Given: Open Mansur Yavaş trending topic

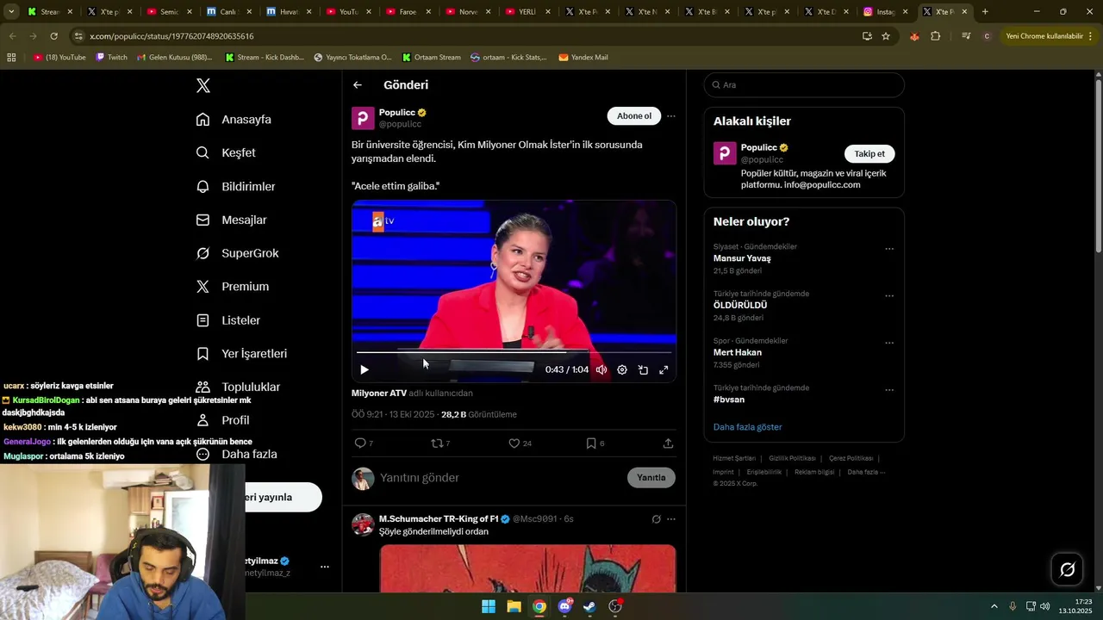Looking at the screenshot, I should [742, 258].
